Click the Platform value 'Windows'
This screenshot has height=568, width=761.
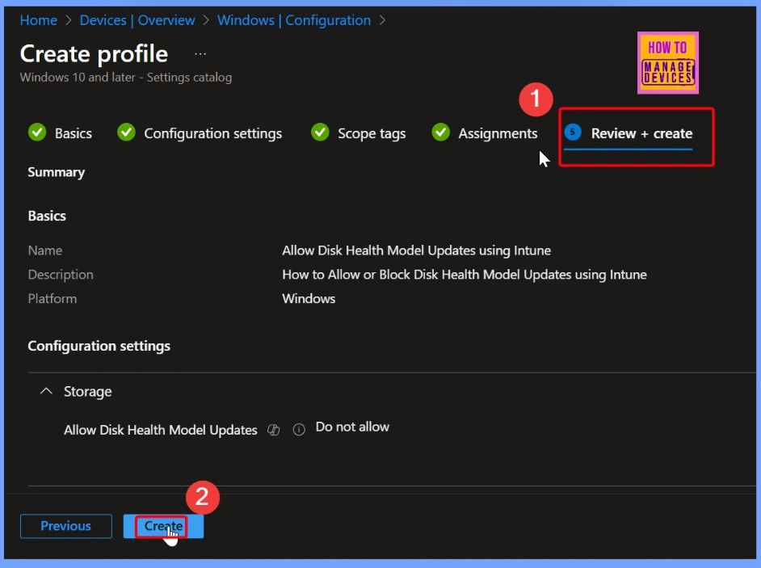click(309, 299)
